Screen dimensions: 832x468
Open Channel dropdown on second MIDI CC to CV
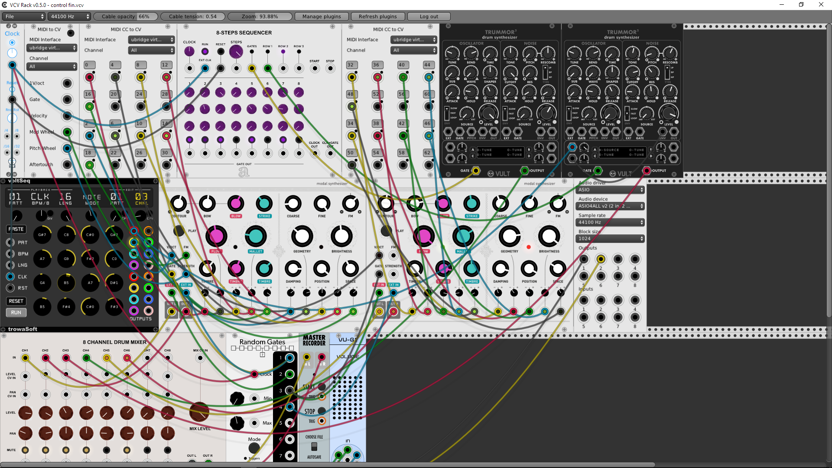tap(414, 50)
